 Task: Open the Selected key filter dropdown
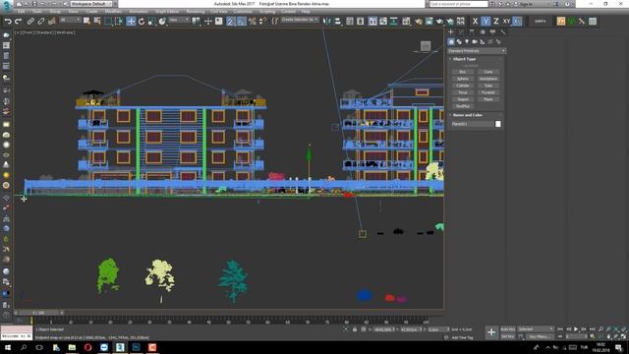[x=536, y=329]
